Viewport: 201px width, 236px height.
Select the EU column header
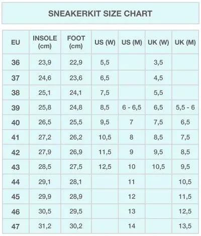pyautogui.click(x=16, y=42)
